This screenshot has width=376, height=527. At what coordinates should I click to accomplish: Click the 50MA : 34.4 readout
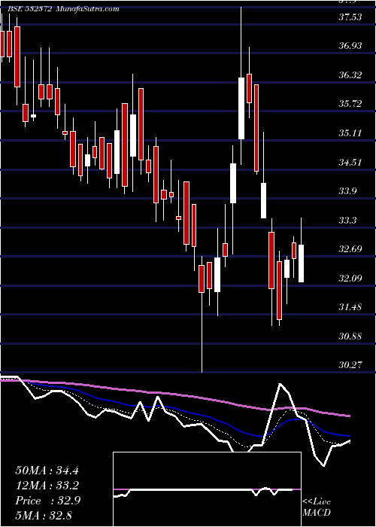[47, 471]
